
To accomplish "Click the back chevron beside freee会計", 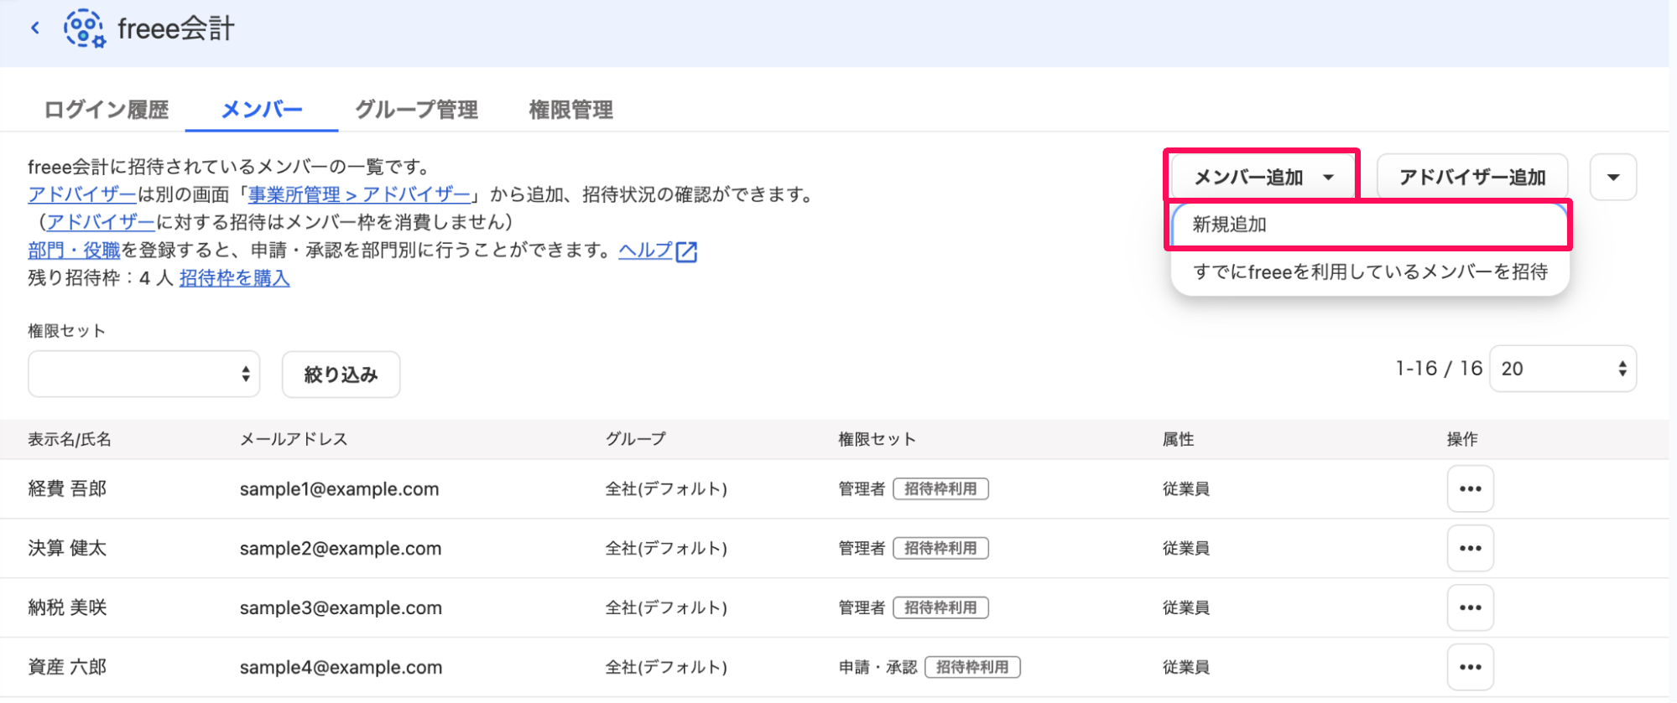I will pos(35,28).
